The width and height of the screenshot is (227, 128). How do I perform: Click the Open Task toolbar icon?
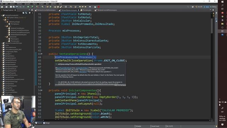[x=58, y=7]
